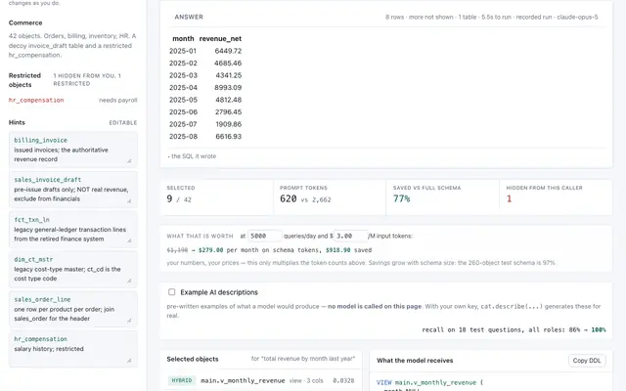
Task: Edit the fct_txn_ln hint text box
Action: (73, 230)
